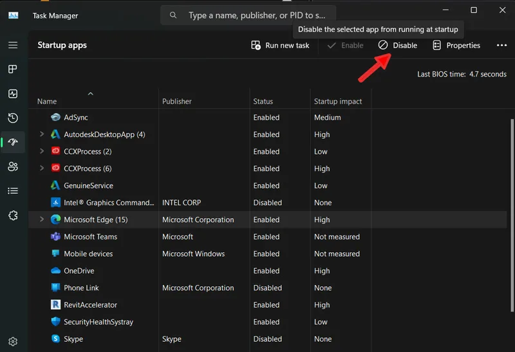This screenshot has width=515, height=352.
Task: Click the Medium startup impact of AdSync
Action: pyautogui.click(x=327, y=118)
